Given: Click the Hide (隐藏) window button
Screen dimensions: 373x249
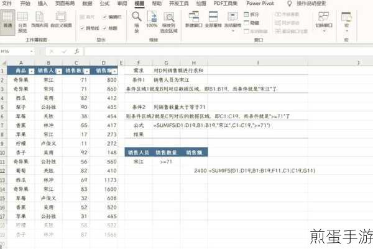Looking at the screenshot, I should tap(251, 23).
